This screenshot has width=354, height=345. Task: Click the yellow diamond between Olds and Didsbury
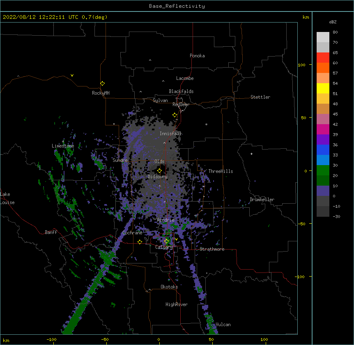(159, 170)
